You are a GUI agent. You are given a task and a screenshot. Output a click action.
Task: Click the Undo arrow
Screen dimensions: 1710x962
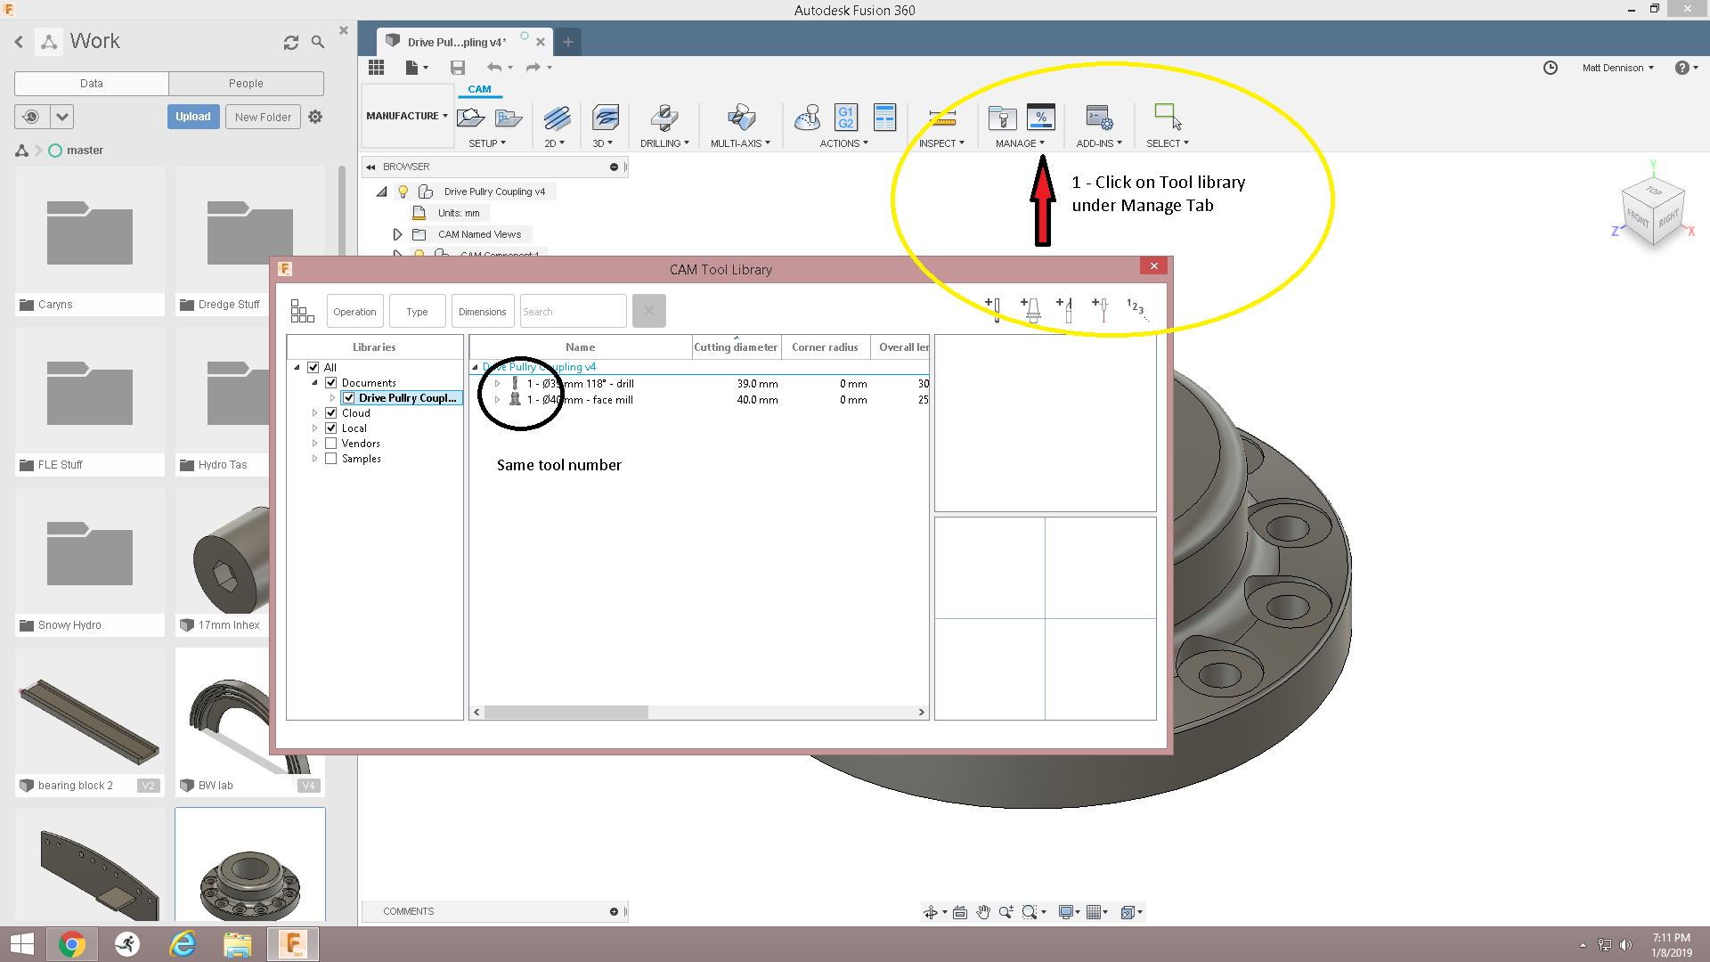[x=494, y=68]
